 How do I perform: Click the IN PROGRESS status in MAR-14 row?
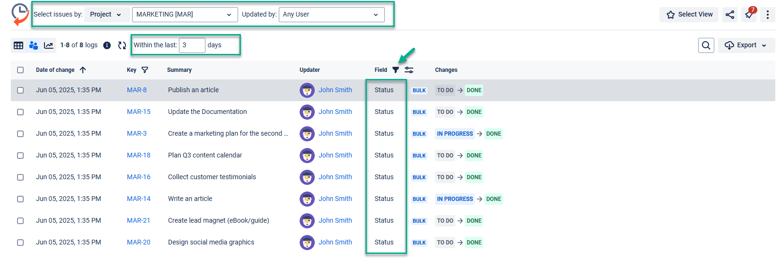pos(455,199)
